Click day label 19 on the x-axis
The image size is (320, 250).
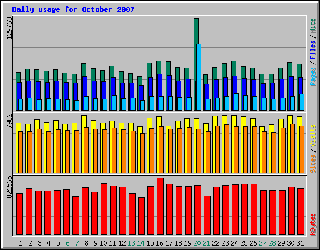(x=187, y=243)
